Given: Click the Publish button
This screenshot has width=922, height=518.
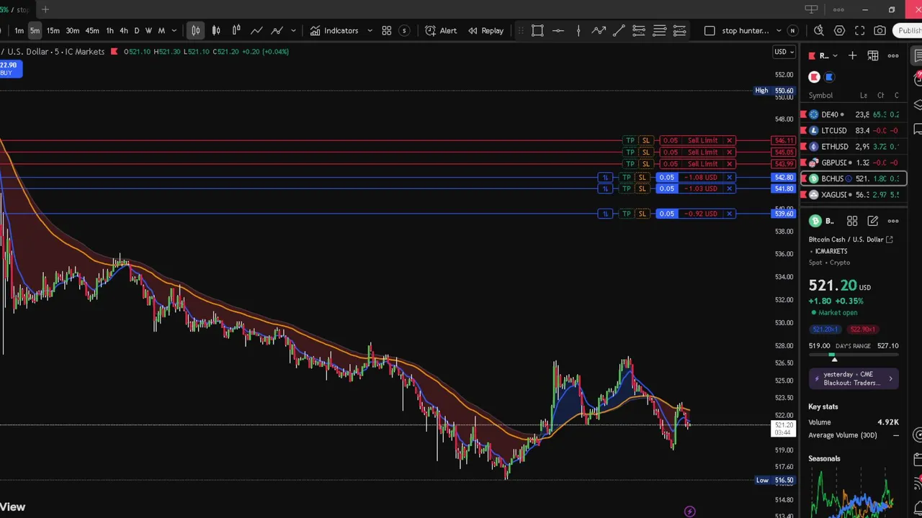Looking at the screenshot, I should [x=909, y=30].
